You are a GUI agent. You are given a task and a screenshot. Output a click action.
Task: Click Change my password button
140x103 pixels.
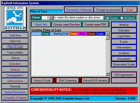pos(108,10)
